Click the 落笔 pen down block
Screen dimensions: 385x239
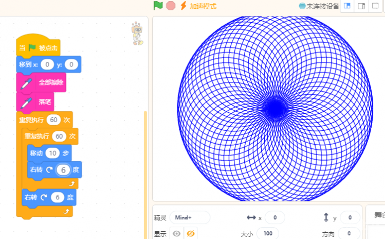coord(35,101)
